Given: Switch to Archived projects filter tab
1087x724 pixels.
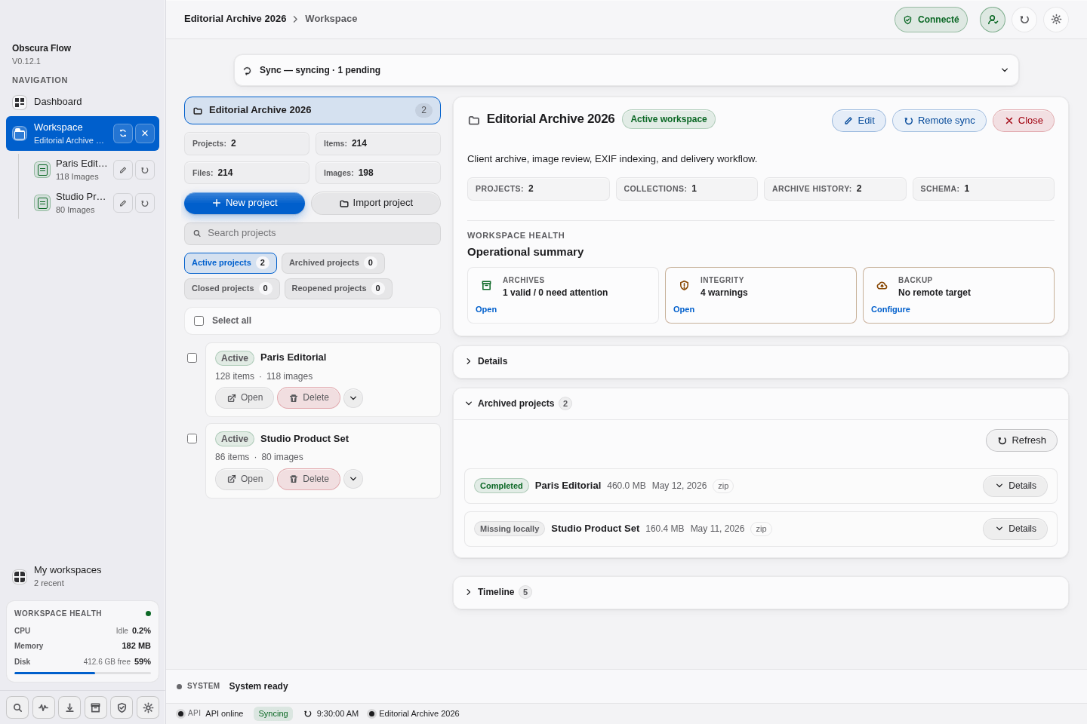Looking at the screenshot, I should coord(333,262).
